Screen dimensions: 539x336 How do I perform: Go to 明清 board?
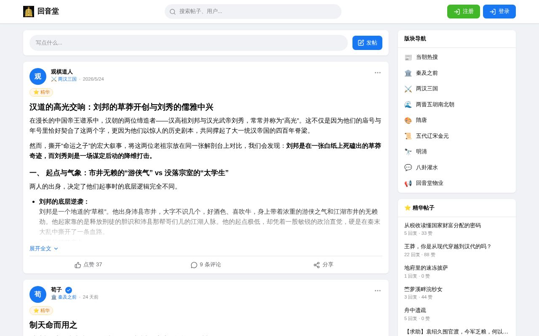click(457, 152)
